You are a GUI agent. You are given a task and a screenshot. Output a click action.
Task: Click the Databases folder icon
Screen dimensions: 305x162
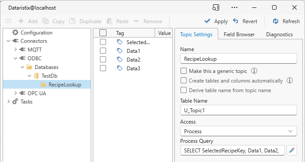click(29, 67)
